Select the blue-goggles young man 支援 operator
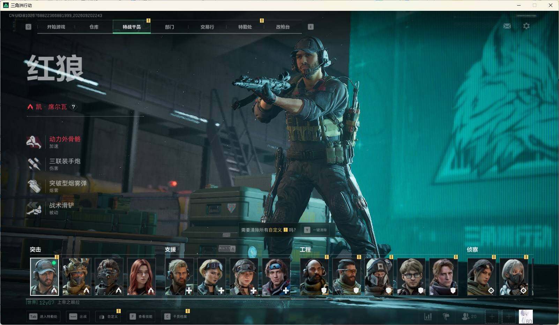Screen dimensions: 559x325 click(x=276, y=277)
